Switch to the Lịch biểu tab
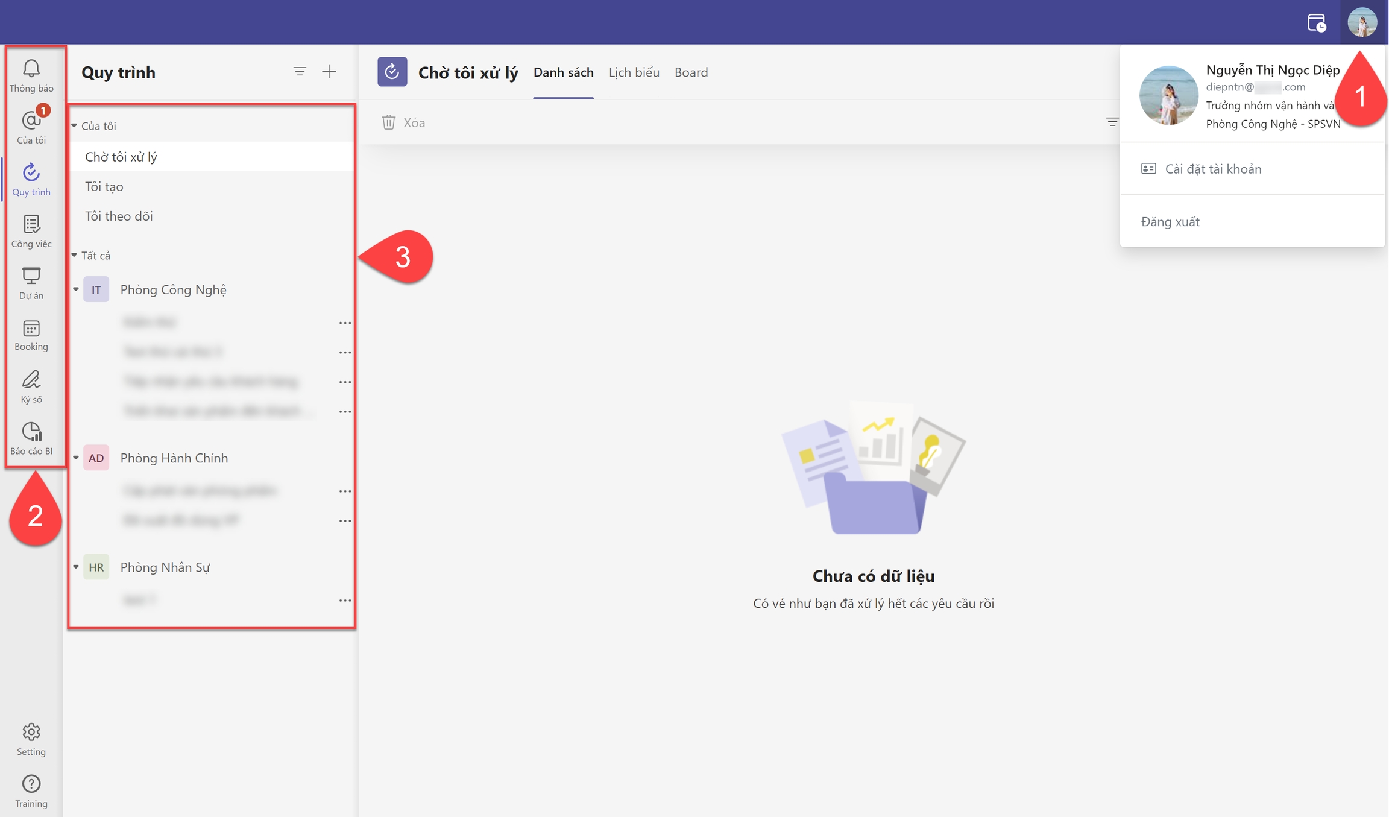1389x817 pixels. pyautogui.click(x=634, y=72)
